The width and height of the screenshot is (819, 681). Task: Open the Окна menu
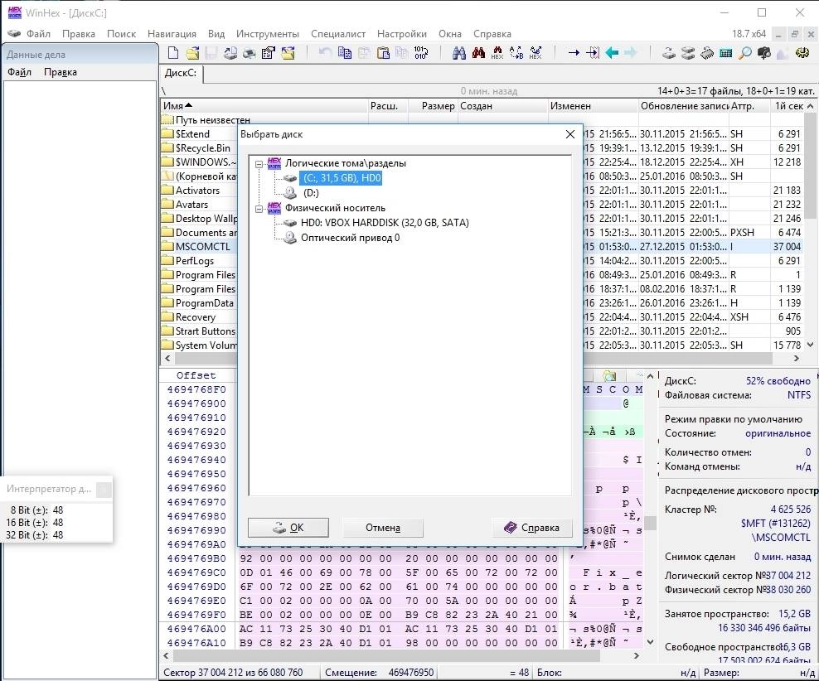[x=450, y=34]
